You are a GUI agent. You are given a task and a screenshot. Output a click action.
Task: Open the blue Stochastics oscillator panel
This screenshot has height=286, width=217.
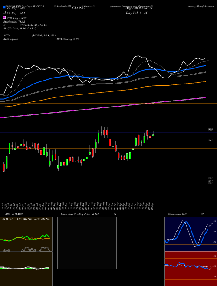pos(191,234)
